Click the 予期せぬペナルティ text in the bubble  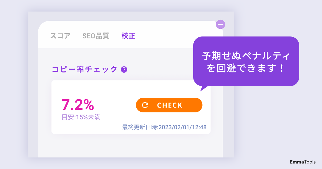tap(246, 56)
